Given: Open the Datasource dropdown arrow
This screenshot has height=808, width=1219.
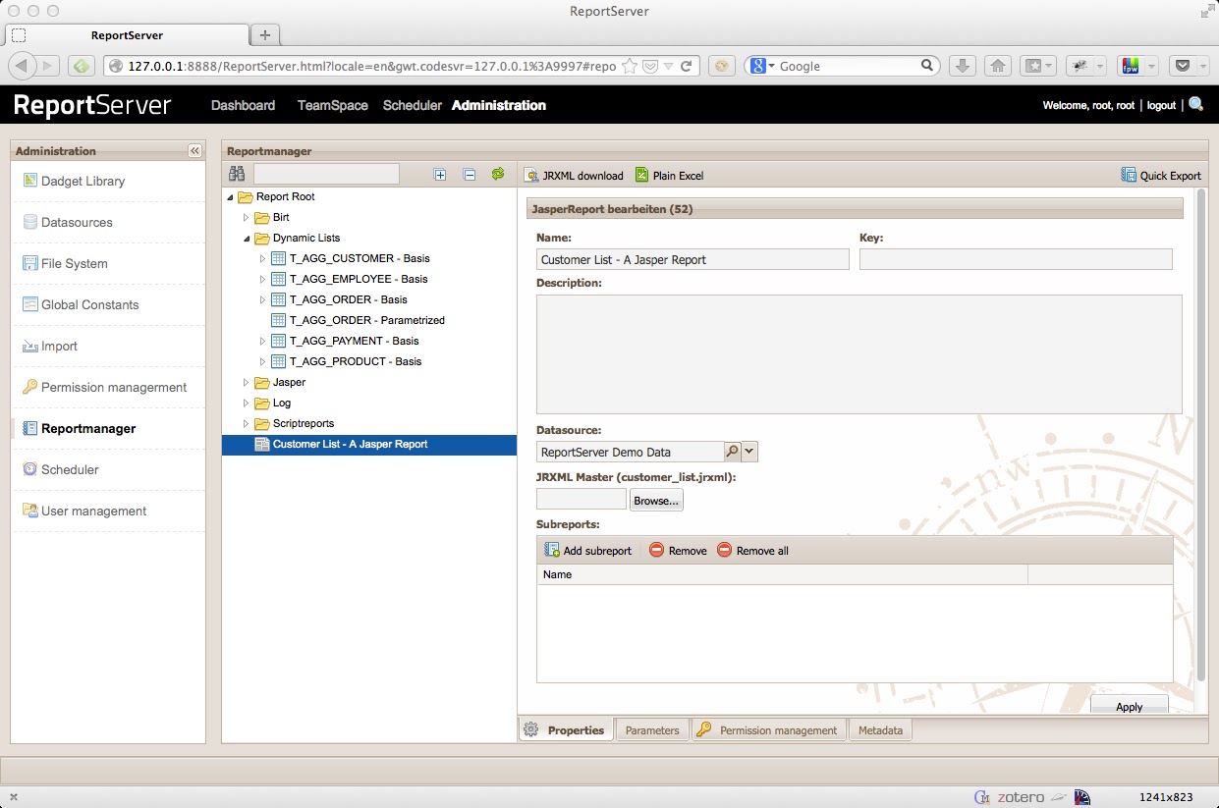Looking at the screenshot, I should [749, 452].
